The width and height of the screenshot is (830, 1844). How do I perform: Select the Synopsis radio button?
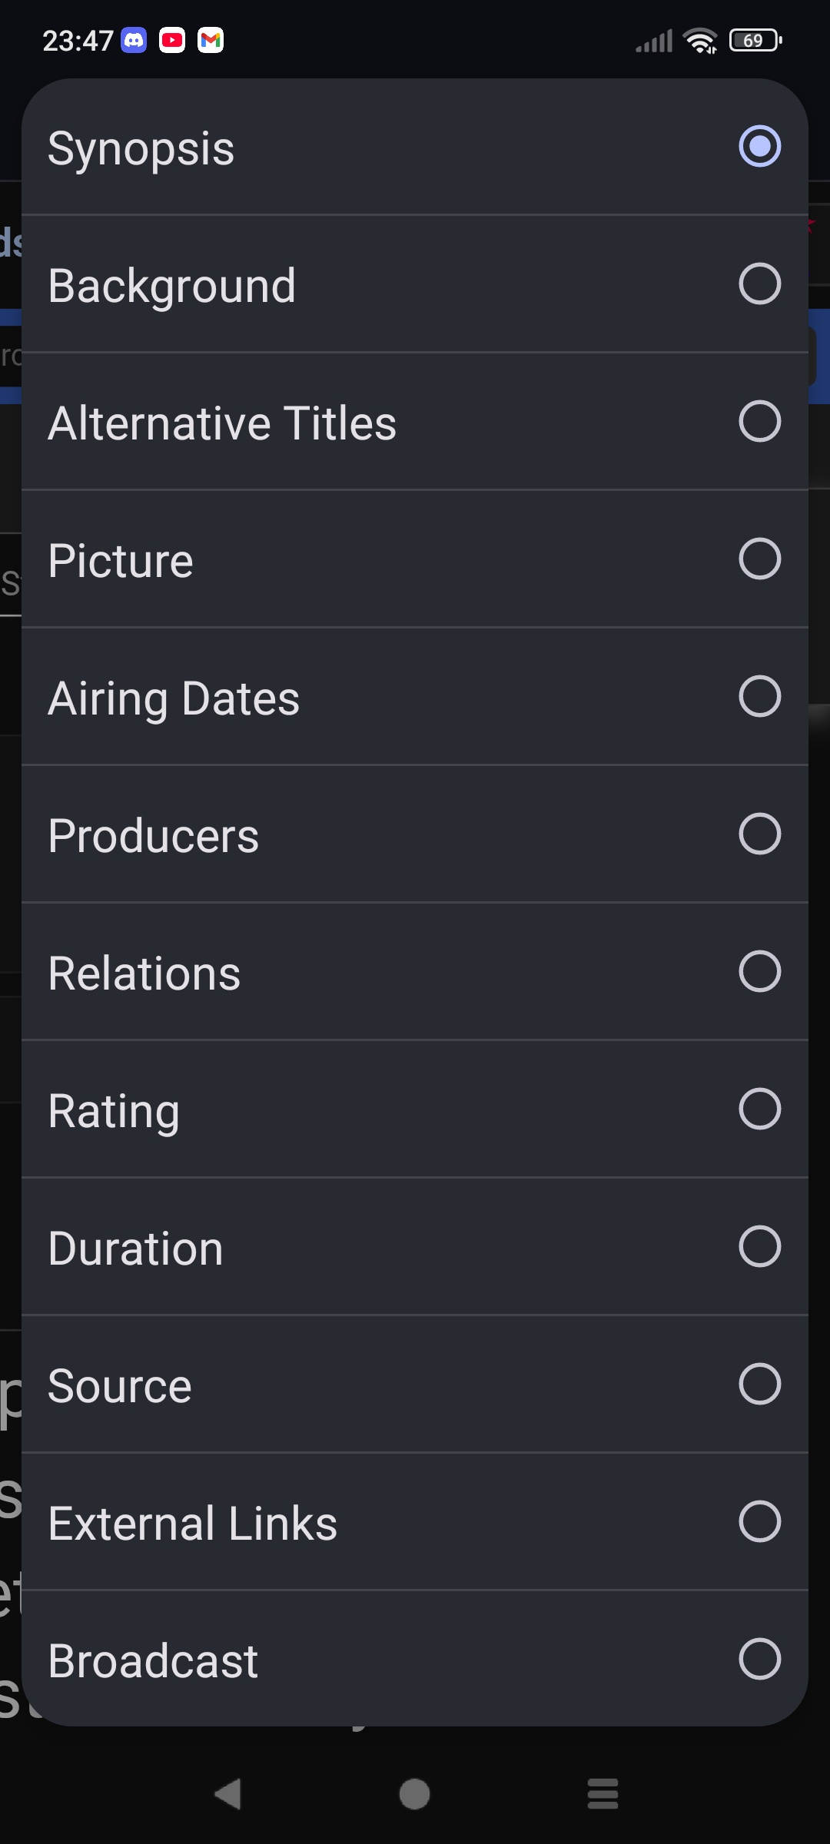[x=759, y=147]
